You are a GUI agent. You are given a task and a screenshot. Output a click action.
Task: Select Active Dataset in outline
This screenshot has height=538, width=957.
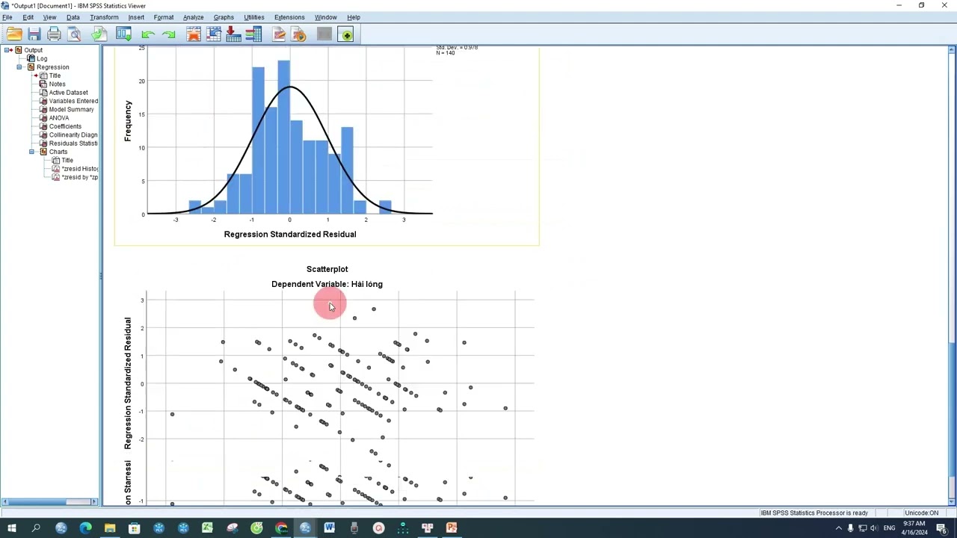click(x=68, y=93)
